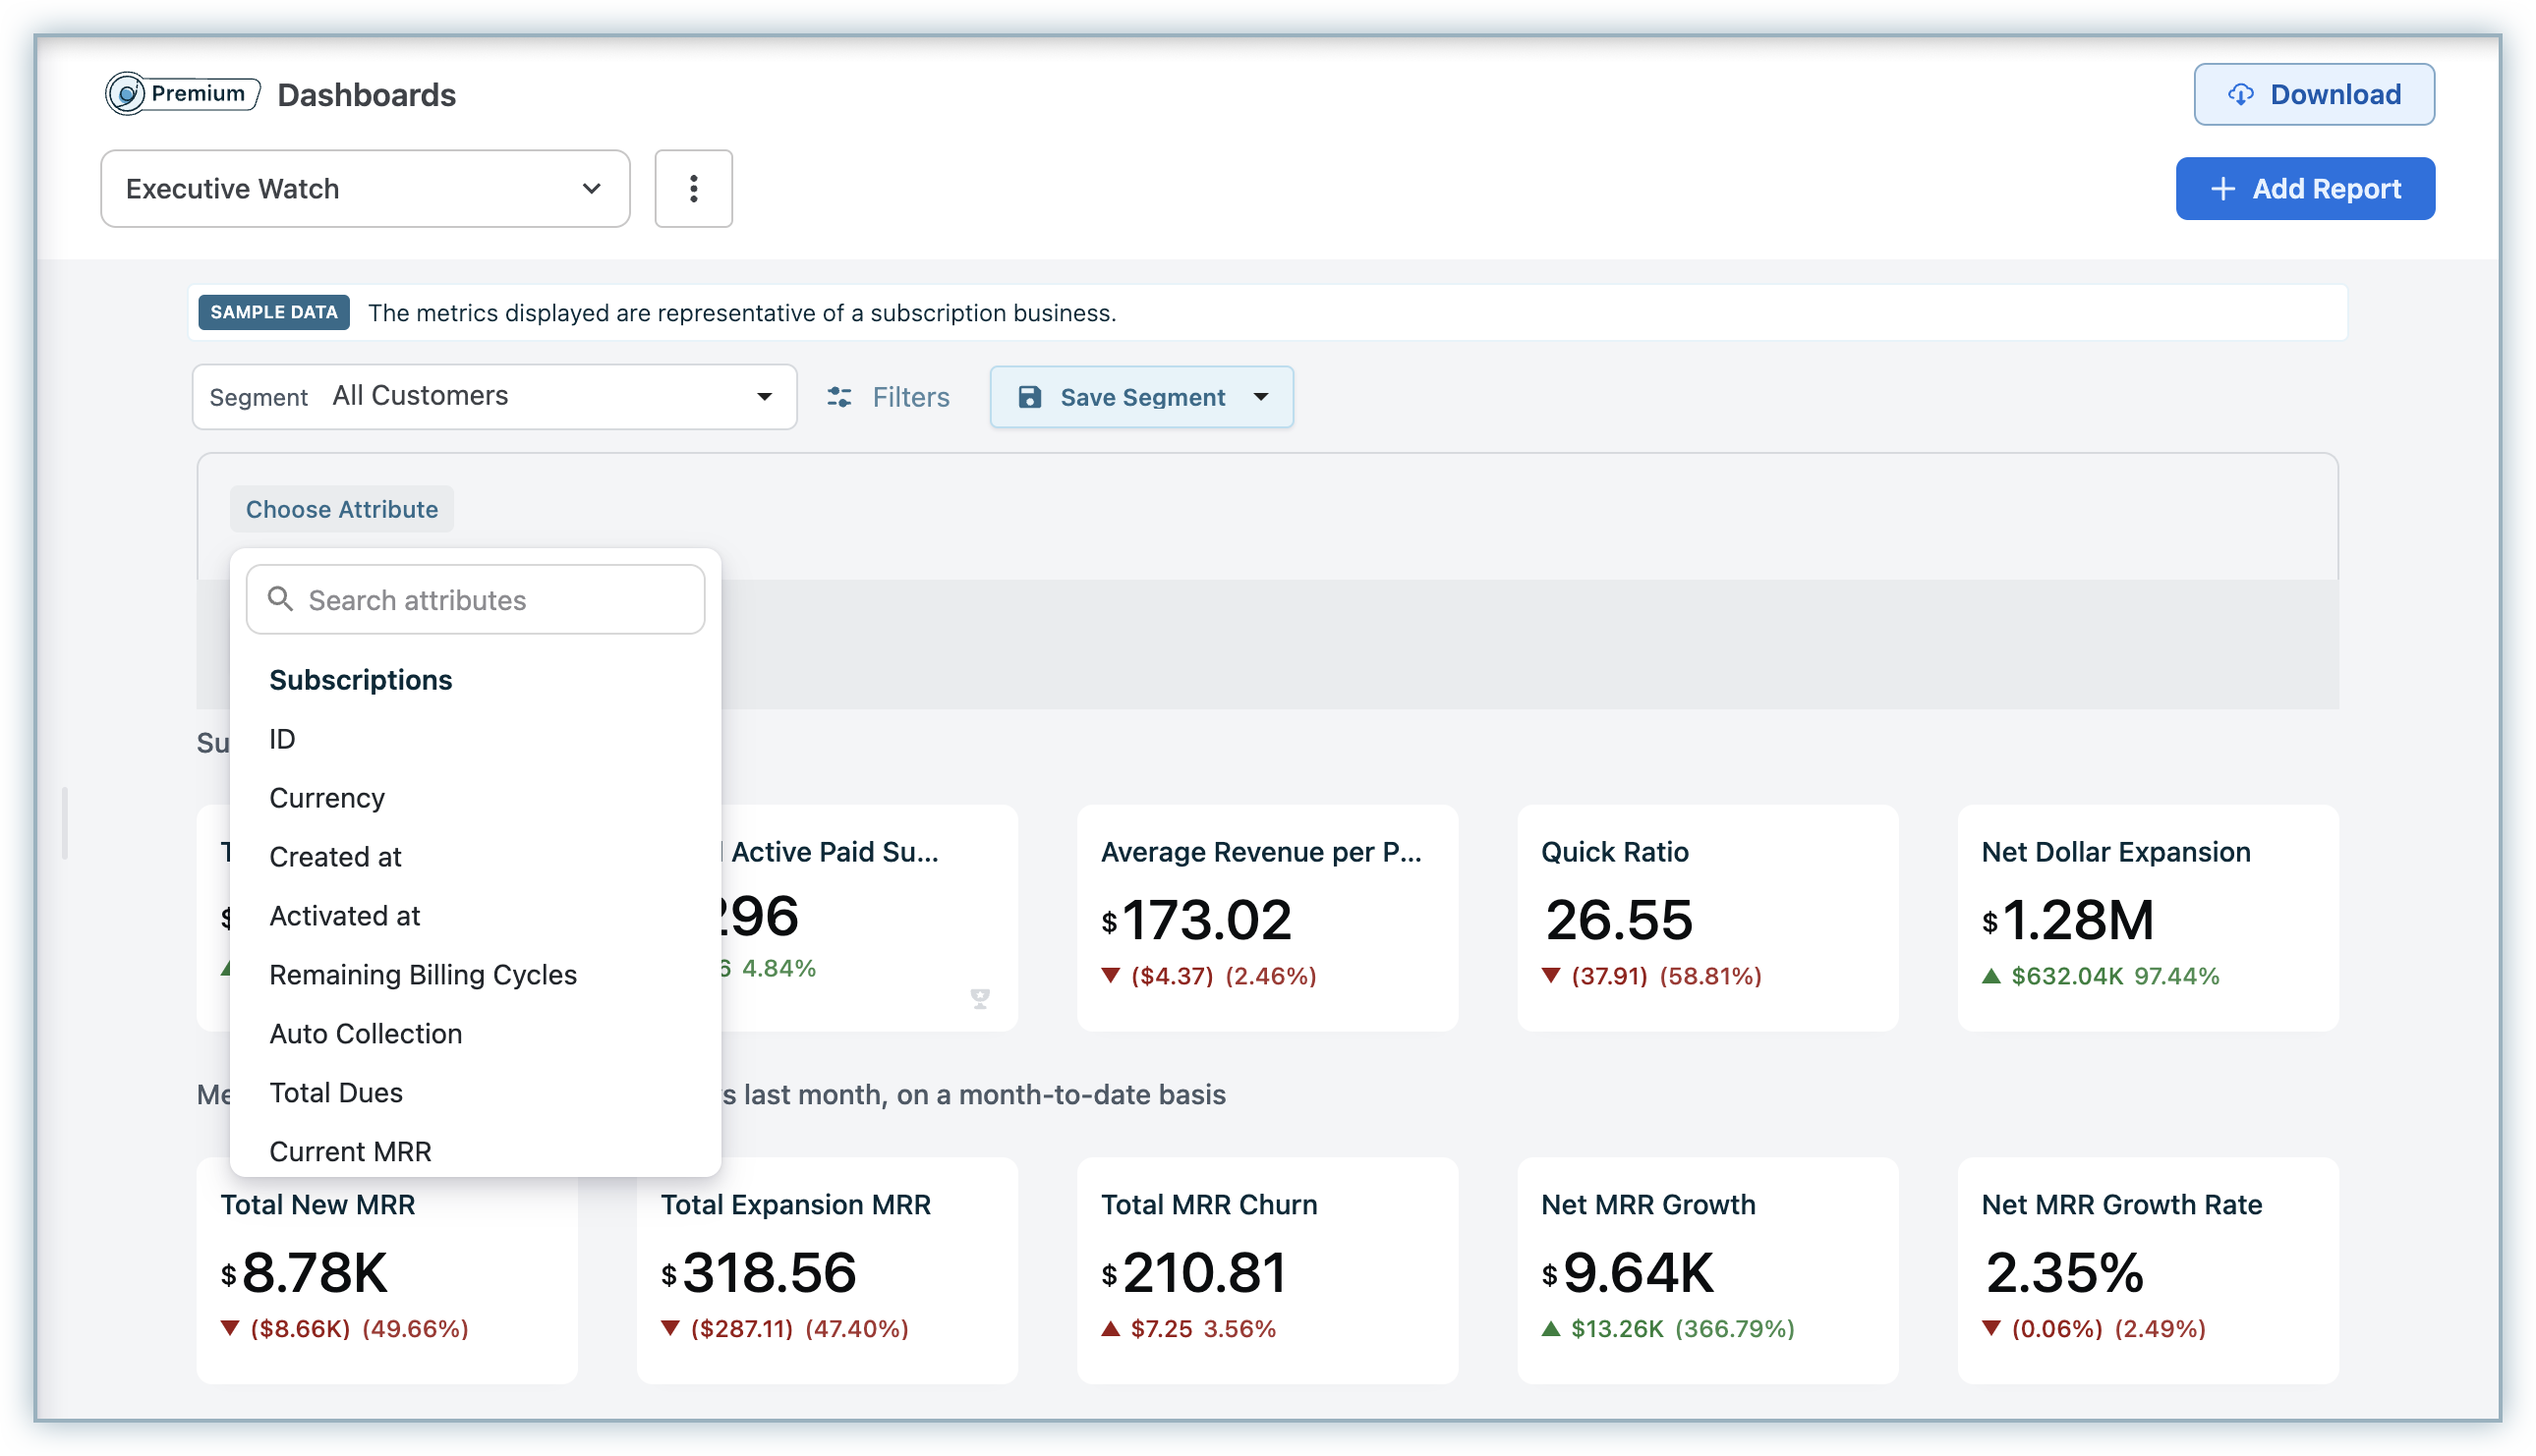Click the Download button

2313,94
